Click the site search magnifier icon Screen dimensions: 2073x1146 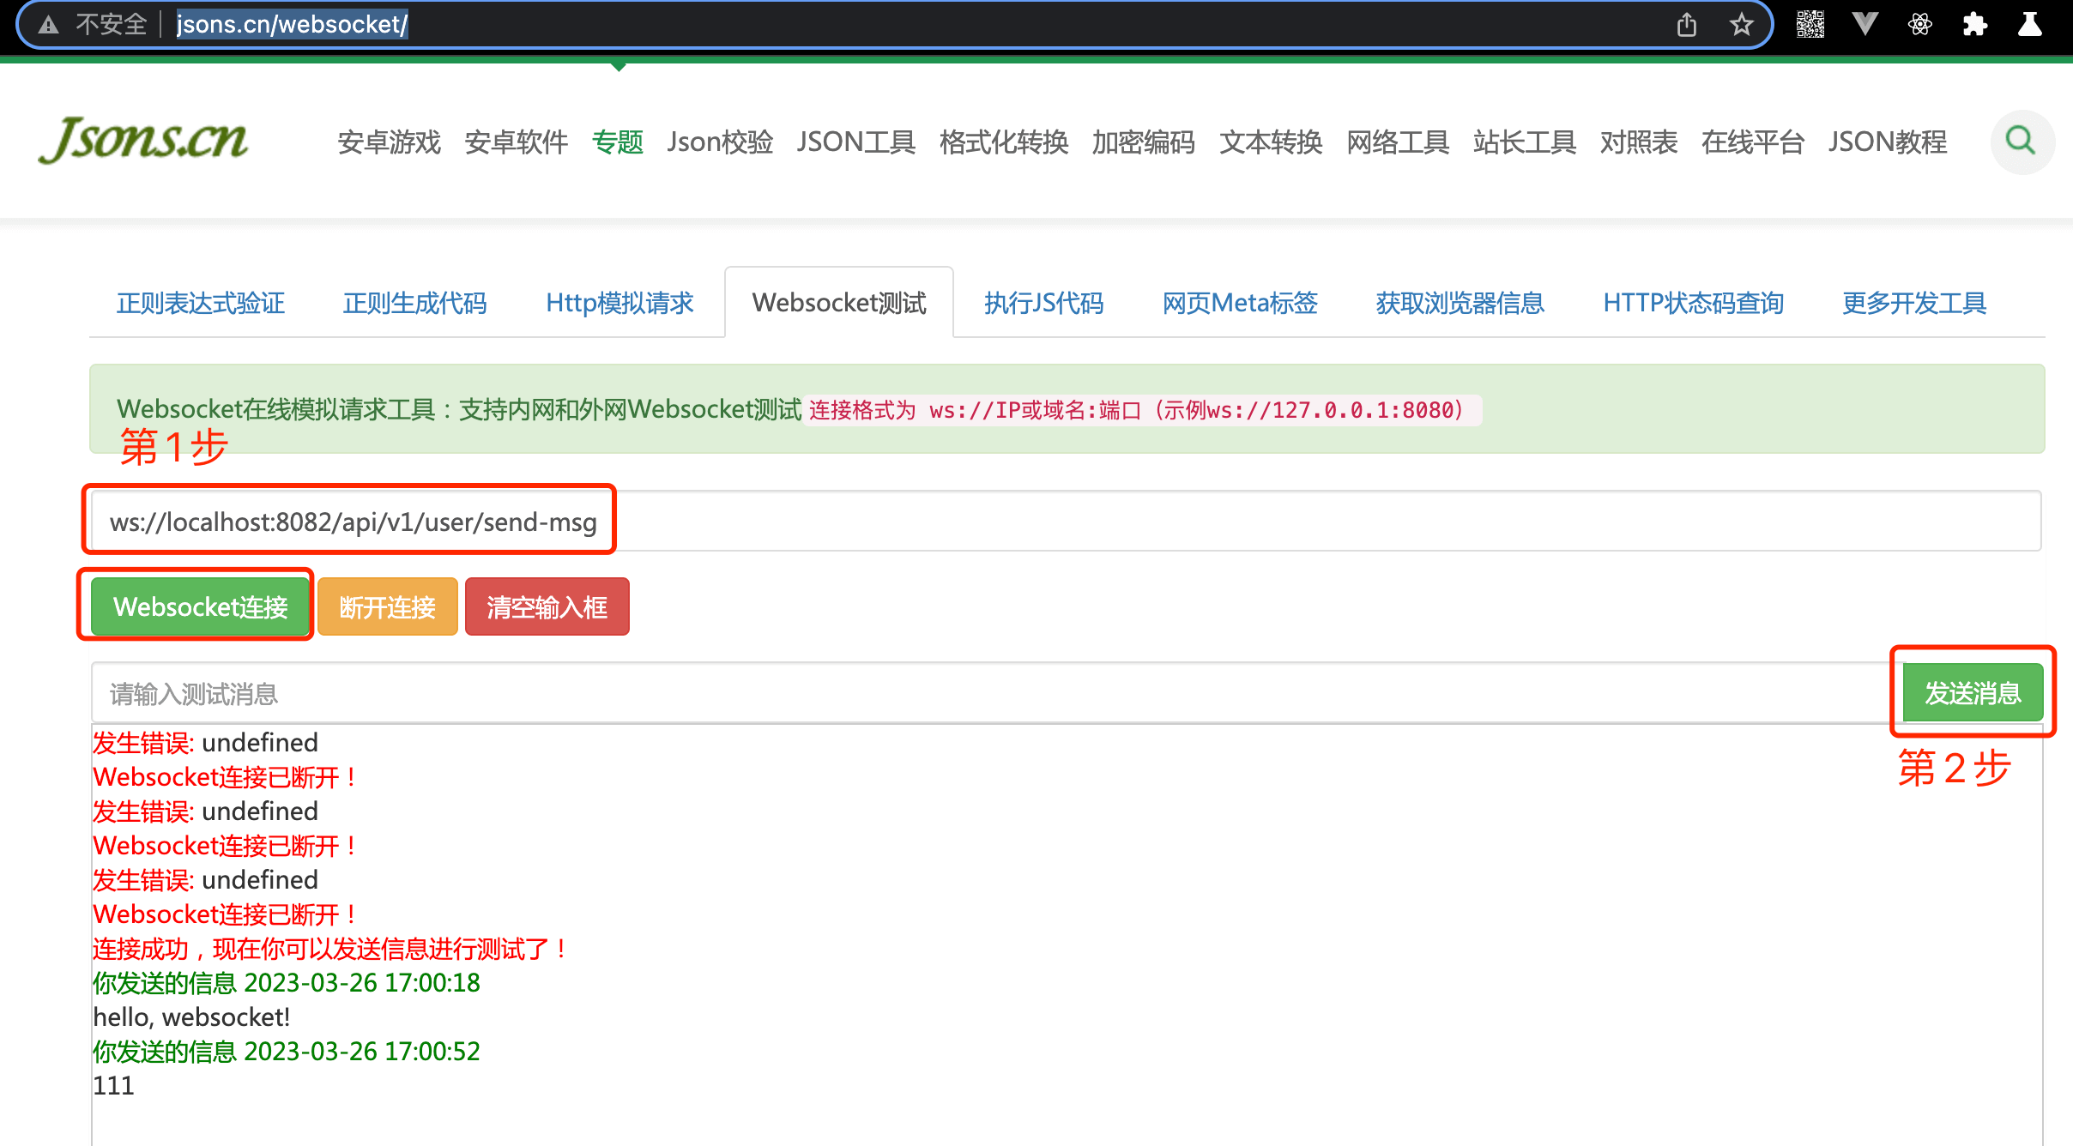pos(2022,142)
